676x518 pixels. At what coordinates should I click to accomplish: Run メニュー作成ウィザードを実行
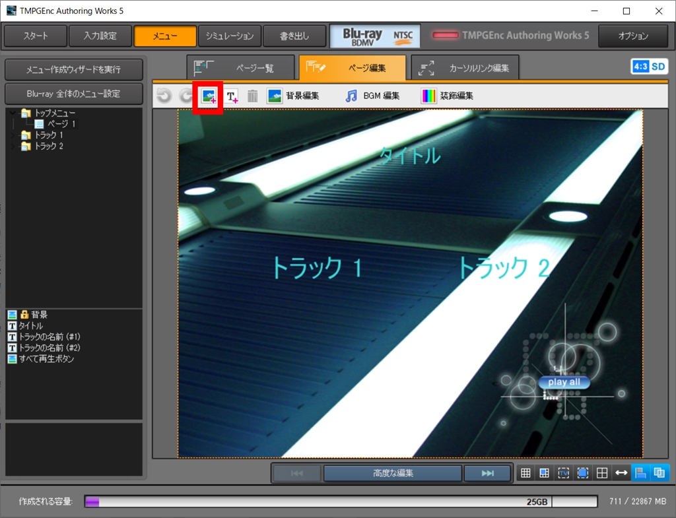click(x=74, y=69)
